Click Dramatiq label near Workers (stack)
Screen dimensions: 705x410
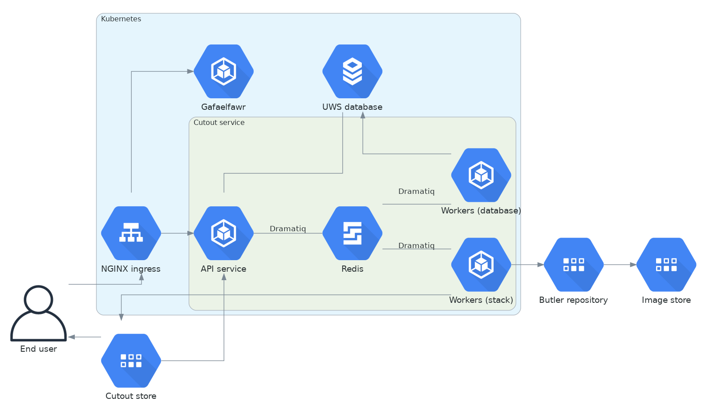[x=417, y=245]
